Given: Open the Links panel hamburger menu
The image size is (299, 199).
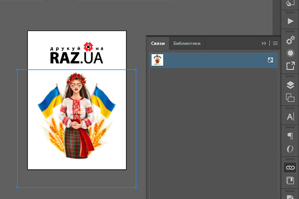Looking at the screenshot, I should [275, 43].
